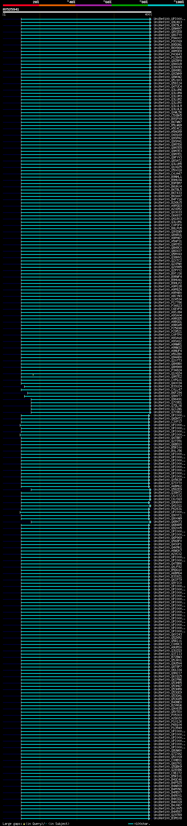Select label UniRef100_Q8H9B1
This screenshot has width=187, height=826.
168,70
